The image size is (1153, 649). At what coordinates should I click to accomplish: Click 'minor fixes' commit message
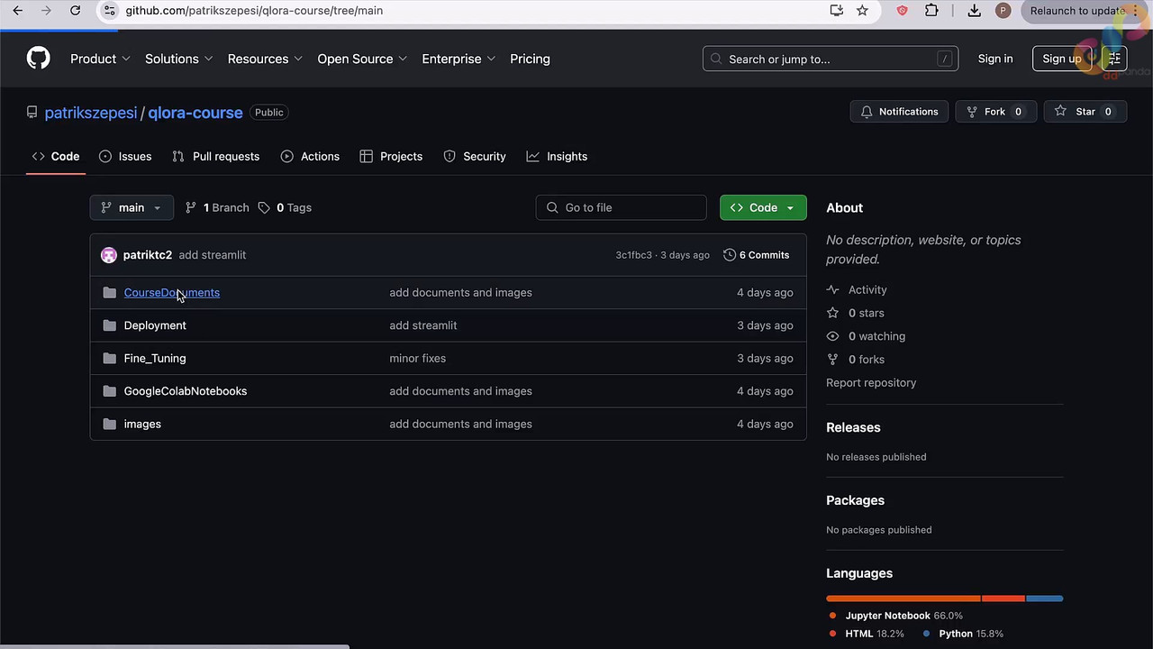click(417, 358)
